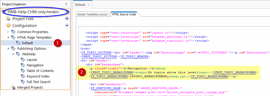
Task: Select Webhelp under Publishing Options
Action: click(29, 54)
